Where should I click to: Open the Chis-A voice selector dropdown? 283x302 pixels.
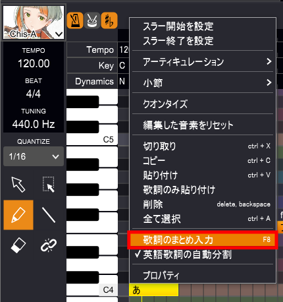click(x=34, y=22)
